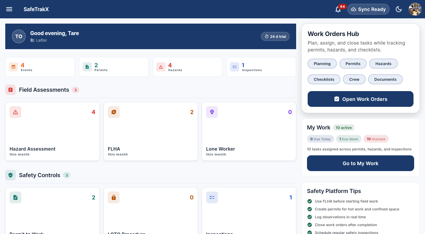Click the Field Assessments clipboard icon
The width and height of the screenshot is (425, 234).
pos(11,90)
